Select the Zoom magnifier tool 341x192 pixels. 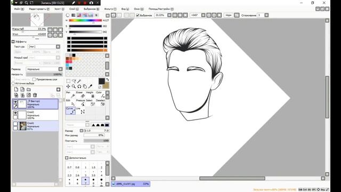pos(74,86)
